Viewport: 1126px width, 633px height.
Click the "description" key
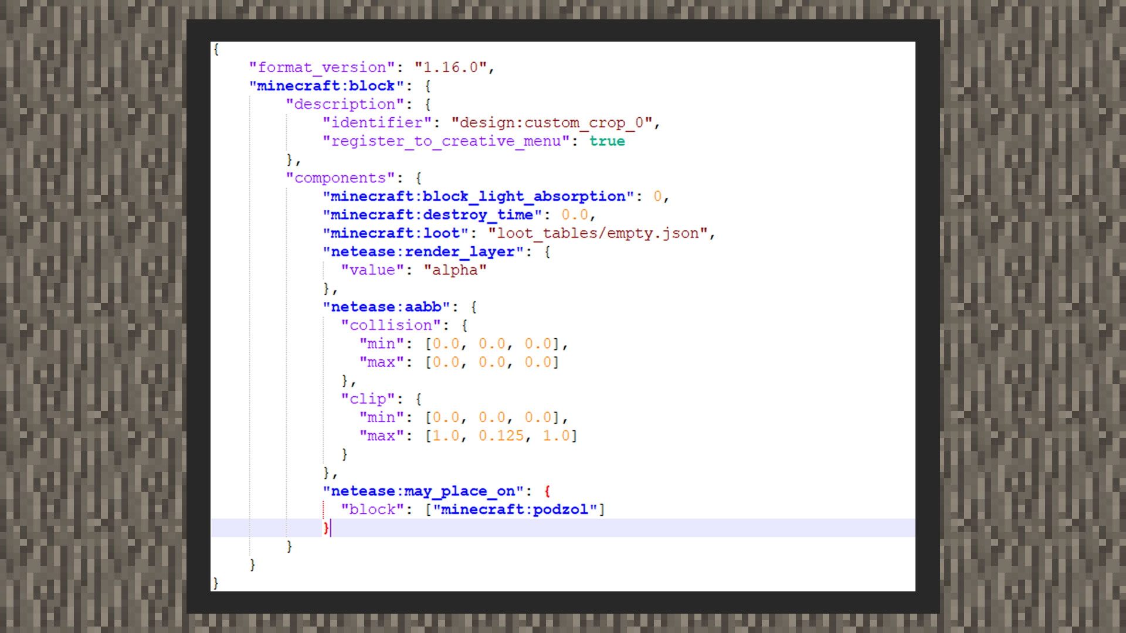[345, 104]
